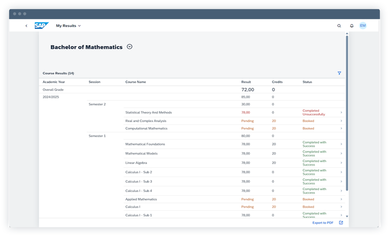Click the vertical scrollbar thumb
Viewport: 389px width, 236px height.
point(347,113)
